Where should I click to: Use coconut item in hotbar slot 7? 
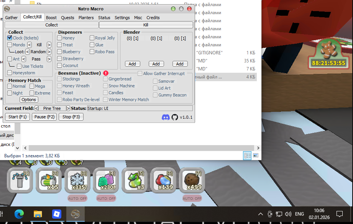192,180
